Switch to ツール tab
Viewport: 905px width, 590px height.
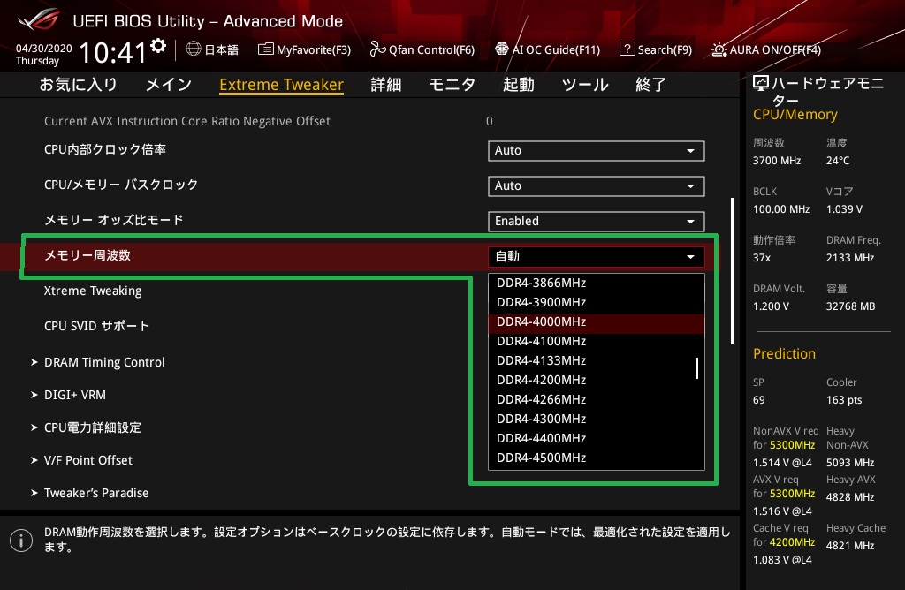pyautogui.click(x=585, y=85)
